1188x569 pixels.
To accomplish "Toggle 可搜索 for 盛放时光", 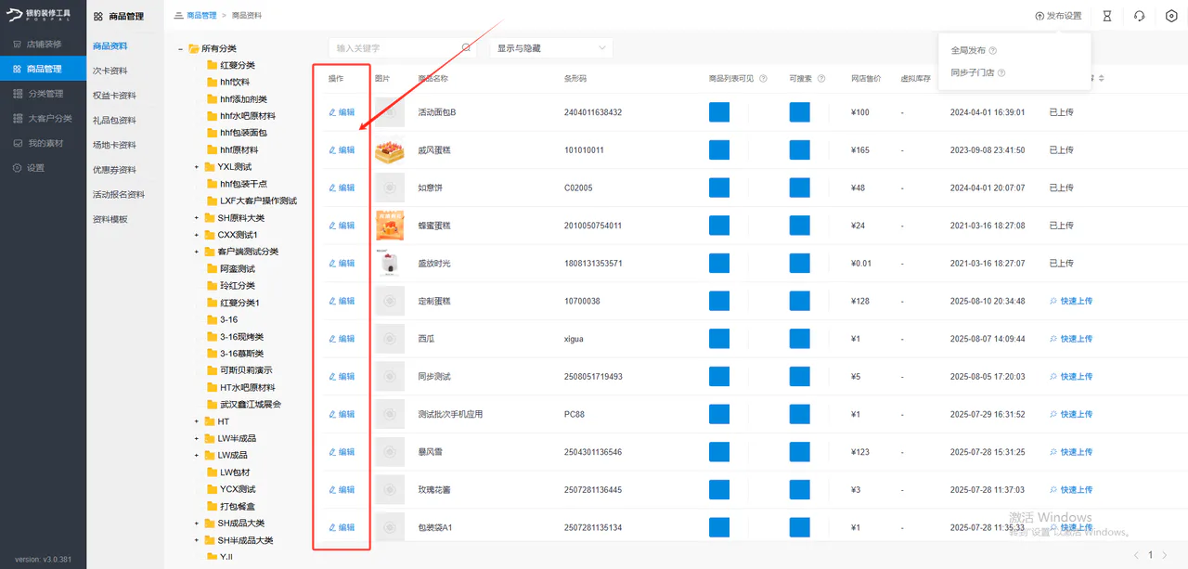I will tap(800, 263).
